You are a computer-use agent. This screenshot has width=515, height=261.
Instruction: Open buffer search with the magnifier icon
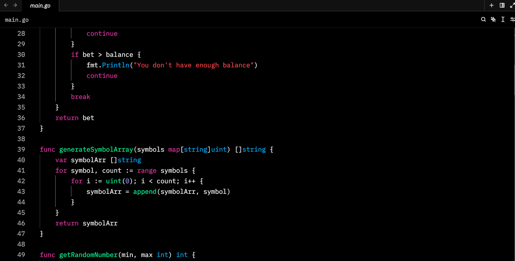pos(483,19)
